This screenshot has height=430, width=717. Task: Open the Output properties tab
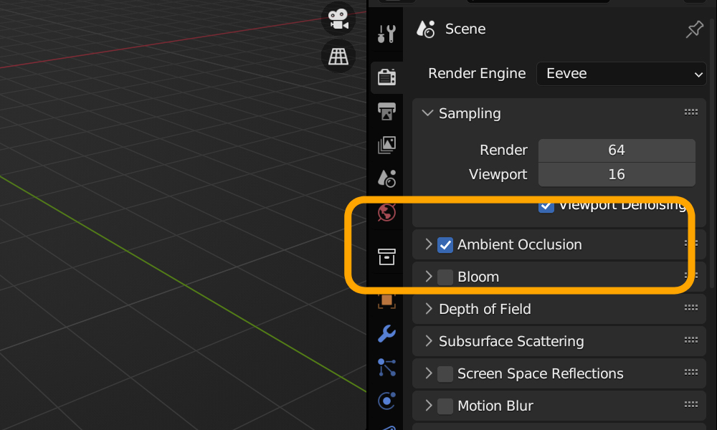pos(387,111)
